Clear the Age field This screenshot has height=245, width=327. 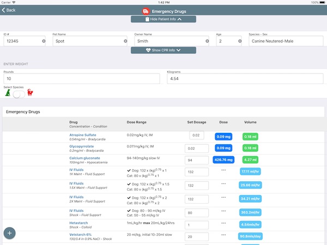[240, 41]
